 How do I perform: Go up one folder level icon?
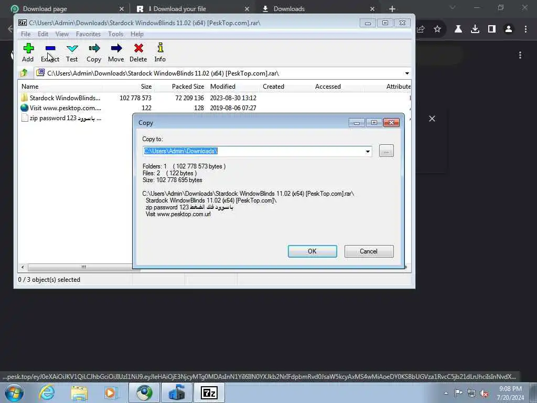pyautogui.click(x=24, y=72)
